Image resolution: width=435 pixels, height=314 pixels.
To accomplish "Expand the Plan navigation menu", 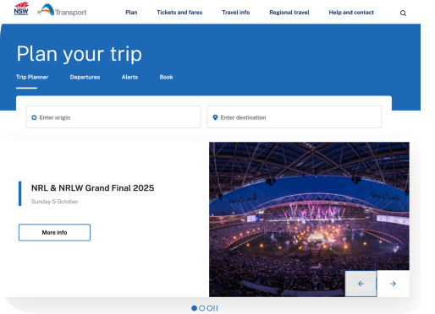I will (x=131, y=13).
